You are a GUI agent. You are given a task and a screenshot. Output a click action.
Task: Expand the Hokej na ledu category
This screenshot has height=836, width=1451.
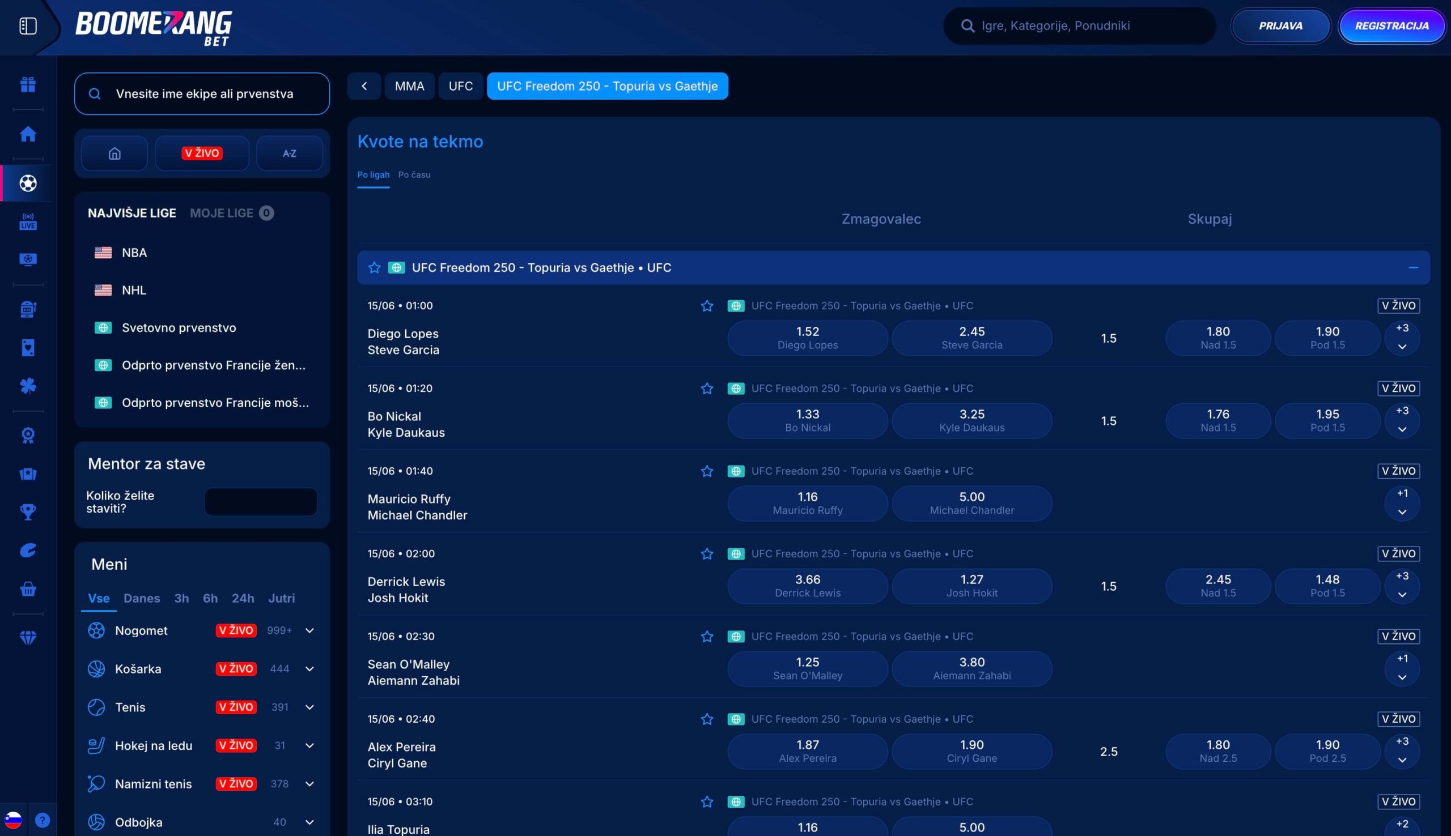(309, 745)
